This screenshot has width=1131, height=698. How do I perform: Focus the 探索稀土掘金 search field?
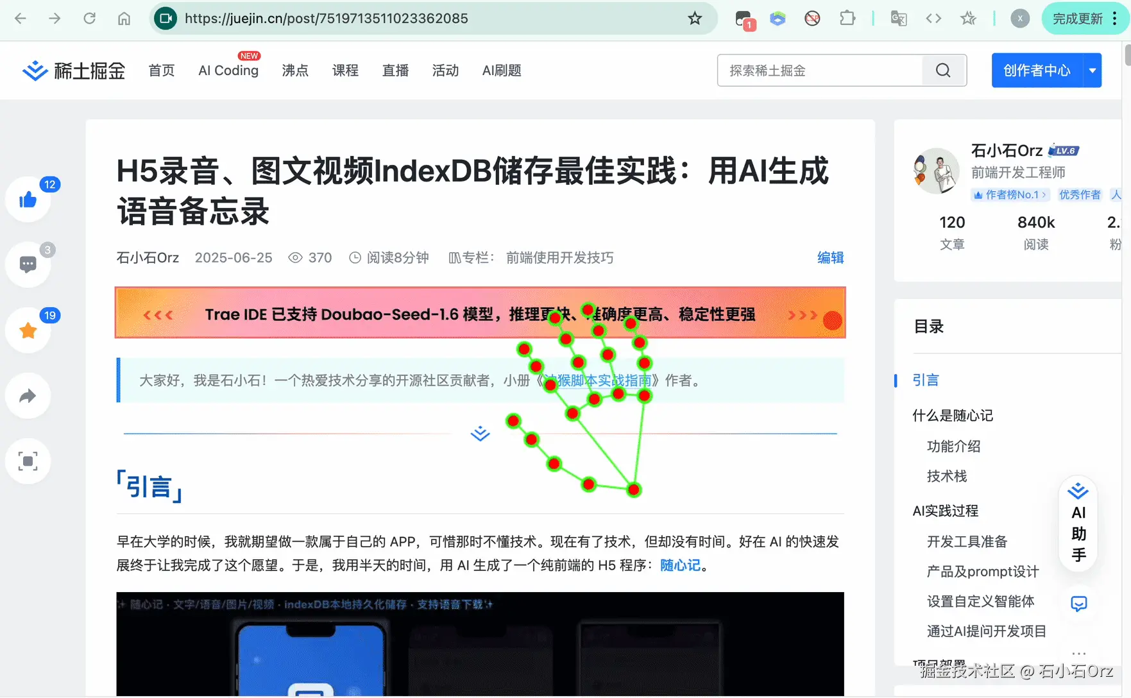tap(820, 71)
